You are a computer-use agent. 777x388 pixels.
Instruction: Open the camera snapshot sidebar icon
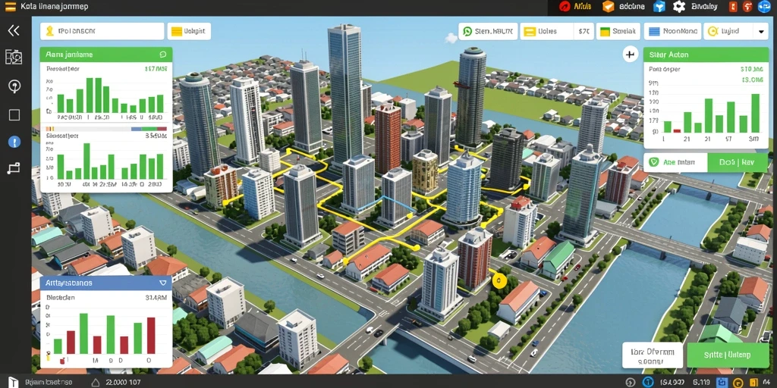(14, 57)
